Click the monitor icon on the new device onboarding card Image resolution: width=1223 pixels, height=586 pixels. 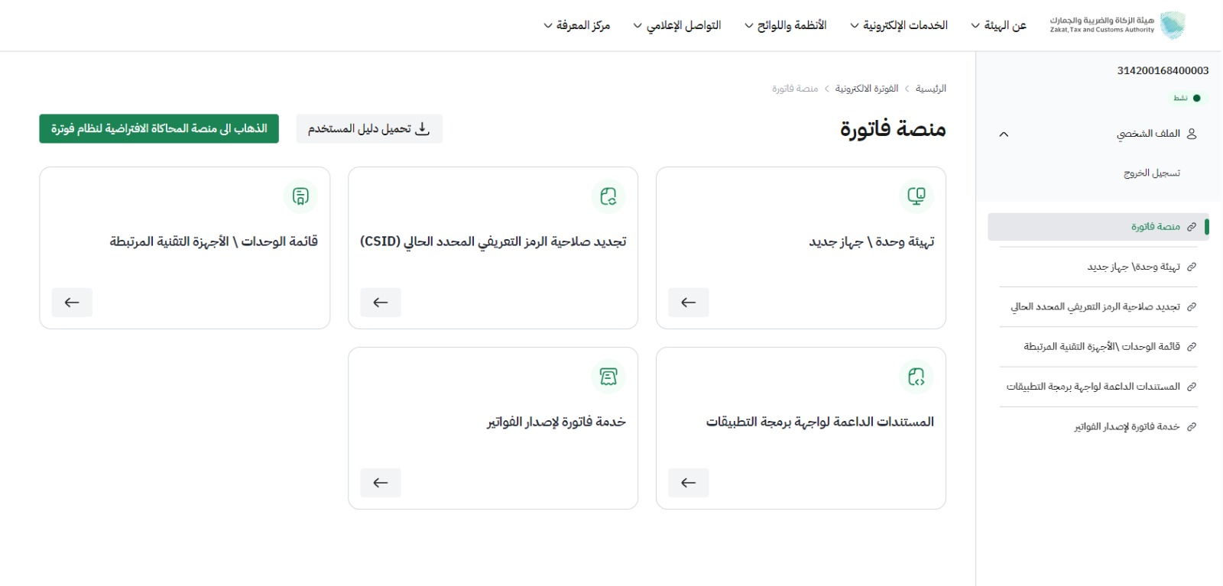point(916,196)
